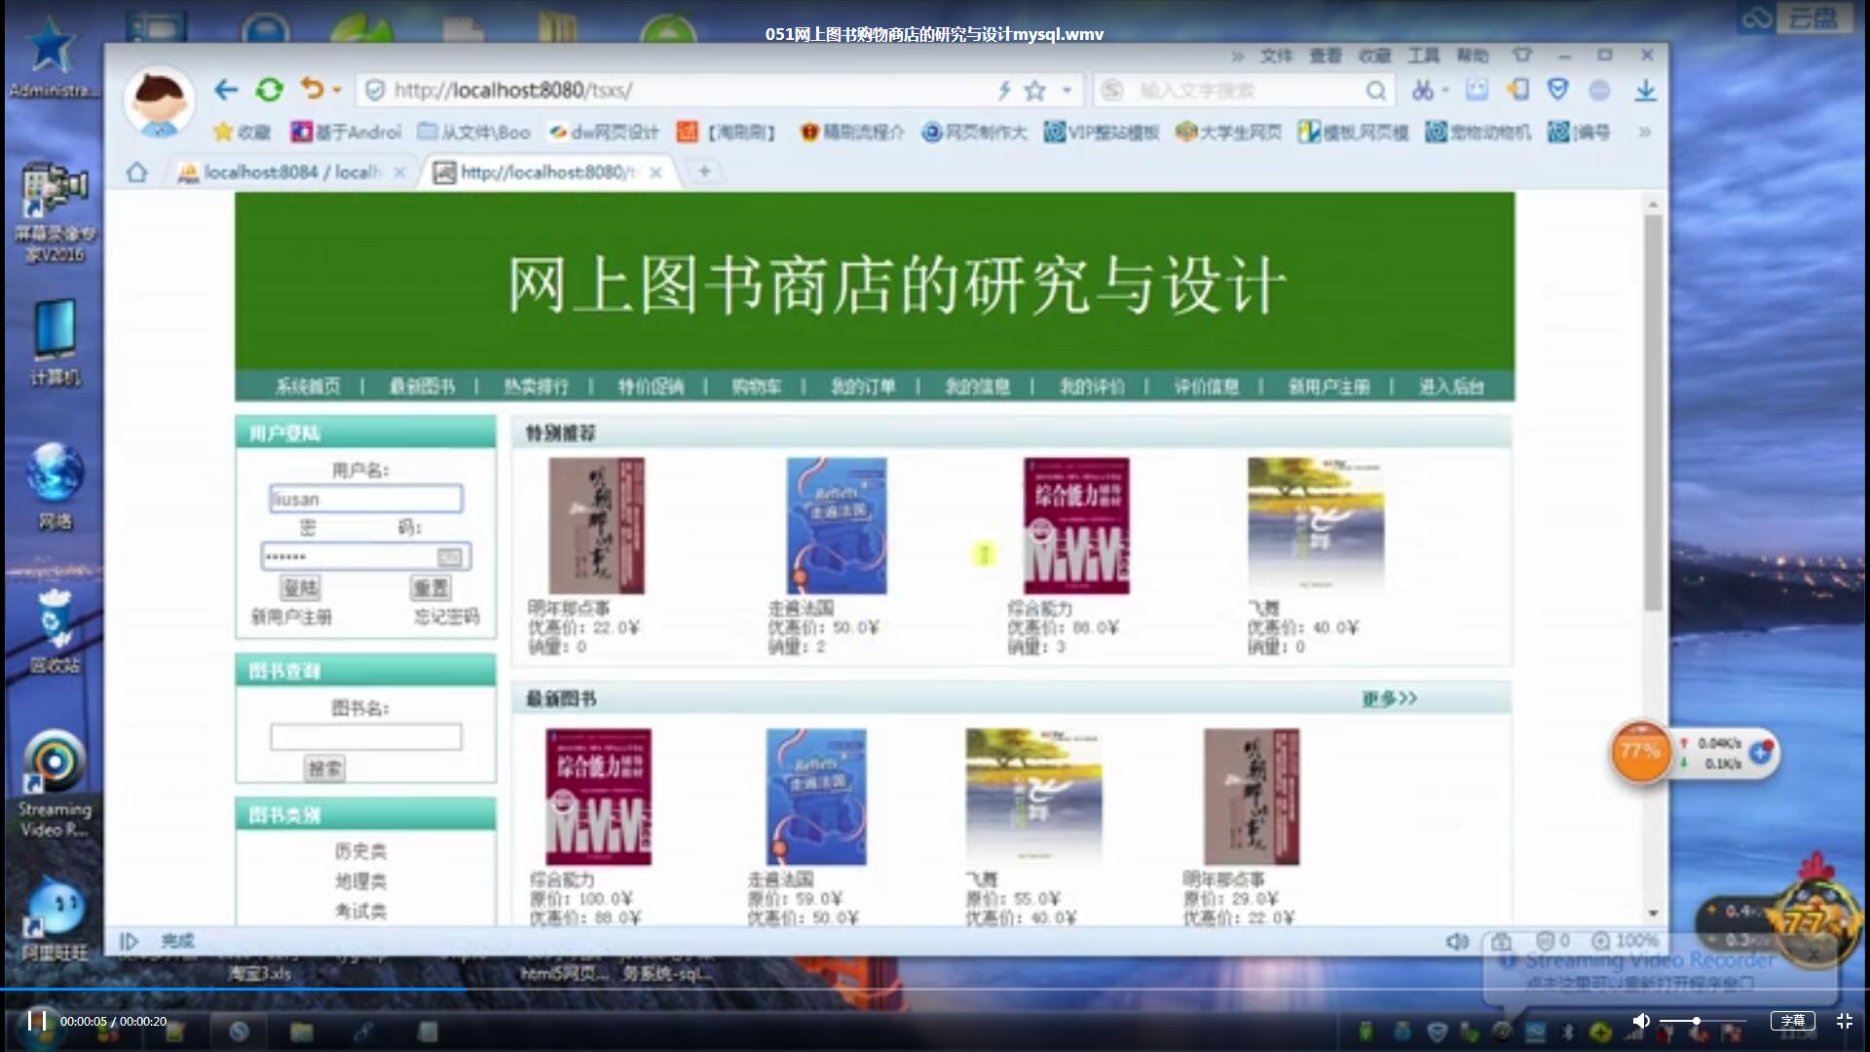Image resolution: width=1870 pixels, height=1052 pixels.
Task: Click the 用户名 input field
Action: 366,499
